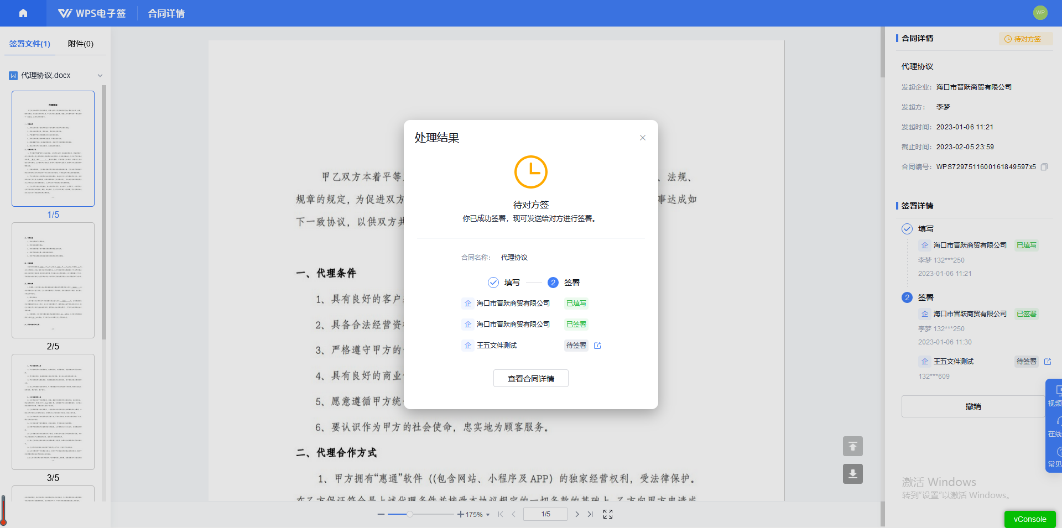This screenshot has height=528, width=1062.
Task: Click the 发起时间 value 2023-01-06 11:21
Action: 965,127
